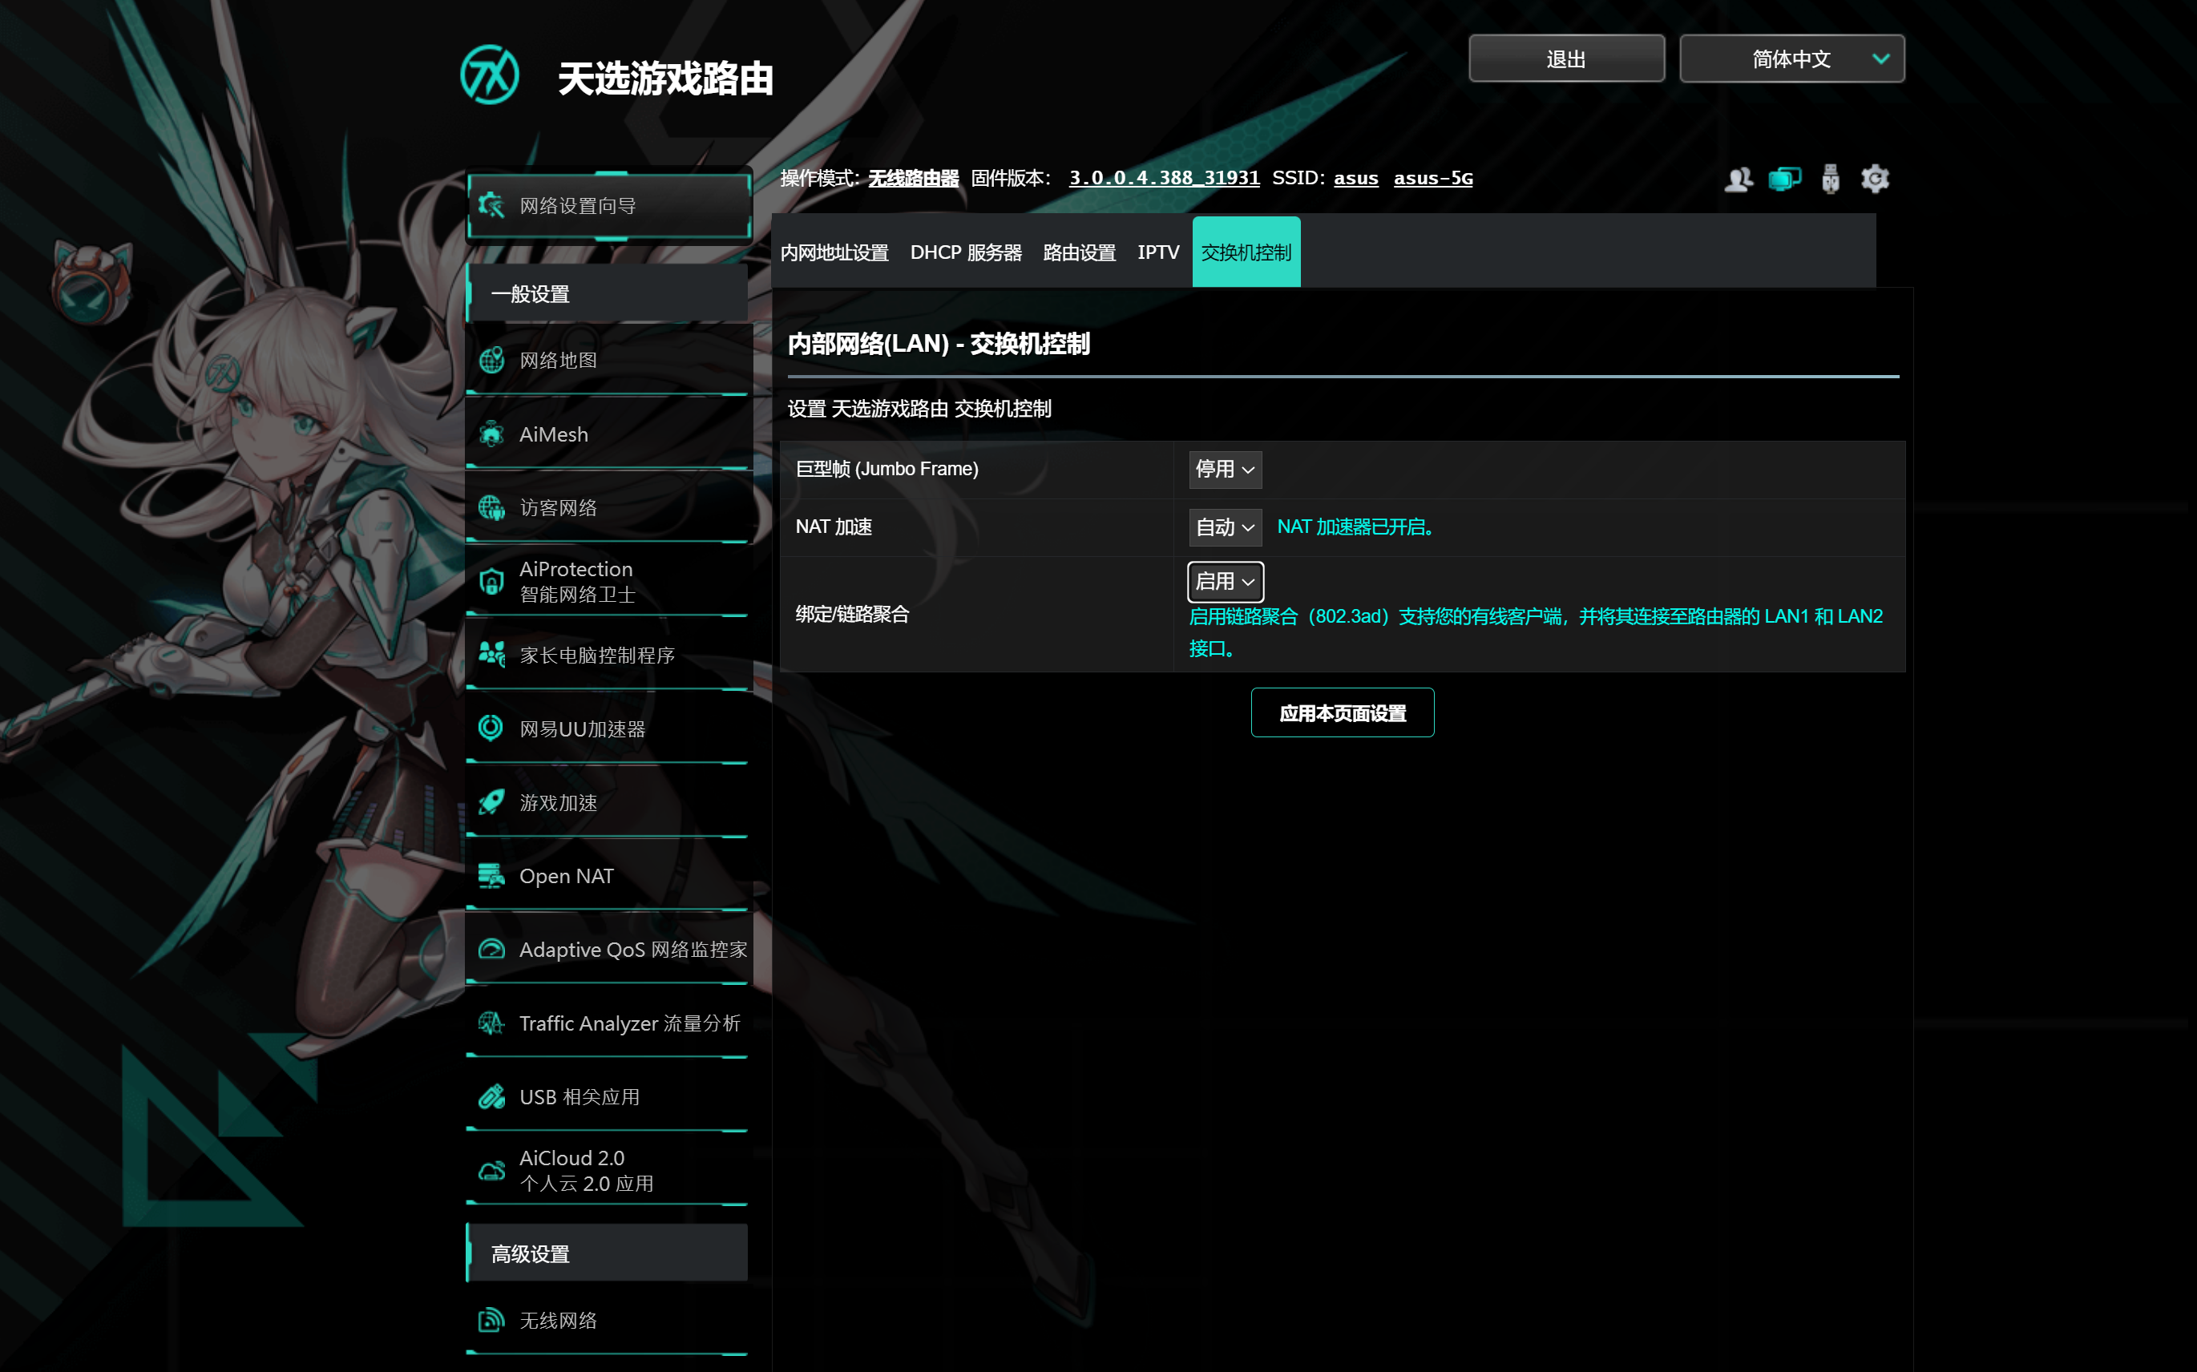Click the game boost (游戏加速) rocket icon
The width and height of the screenshot is (2197, 1372).
pyautogui.click(x=491, y=802)
